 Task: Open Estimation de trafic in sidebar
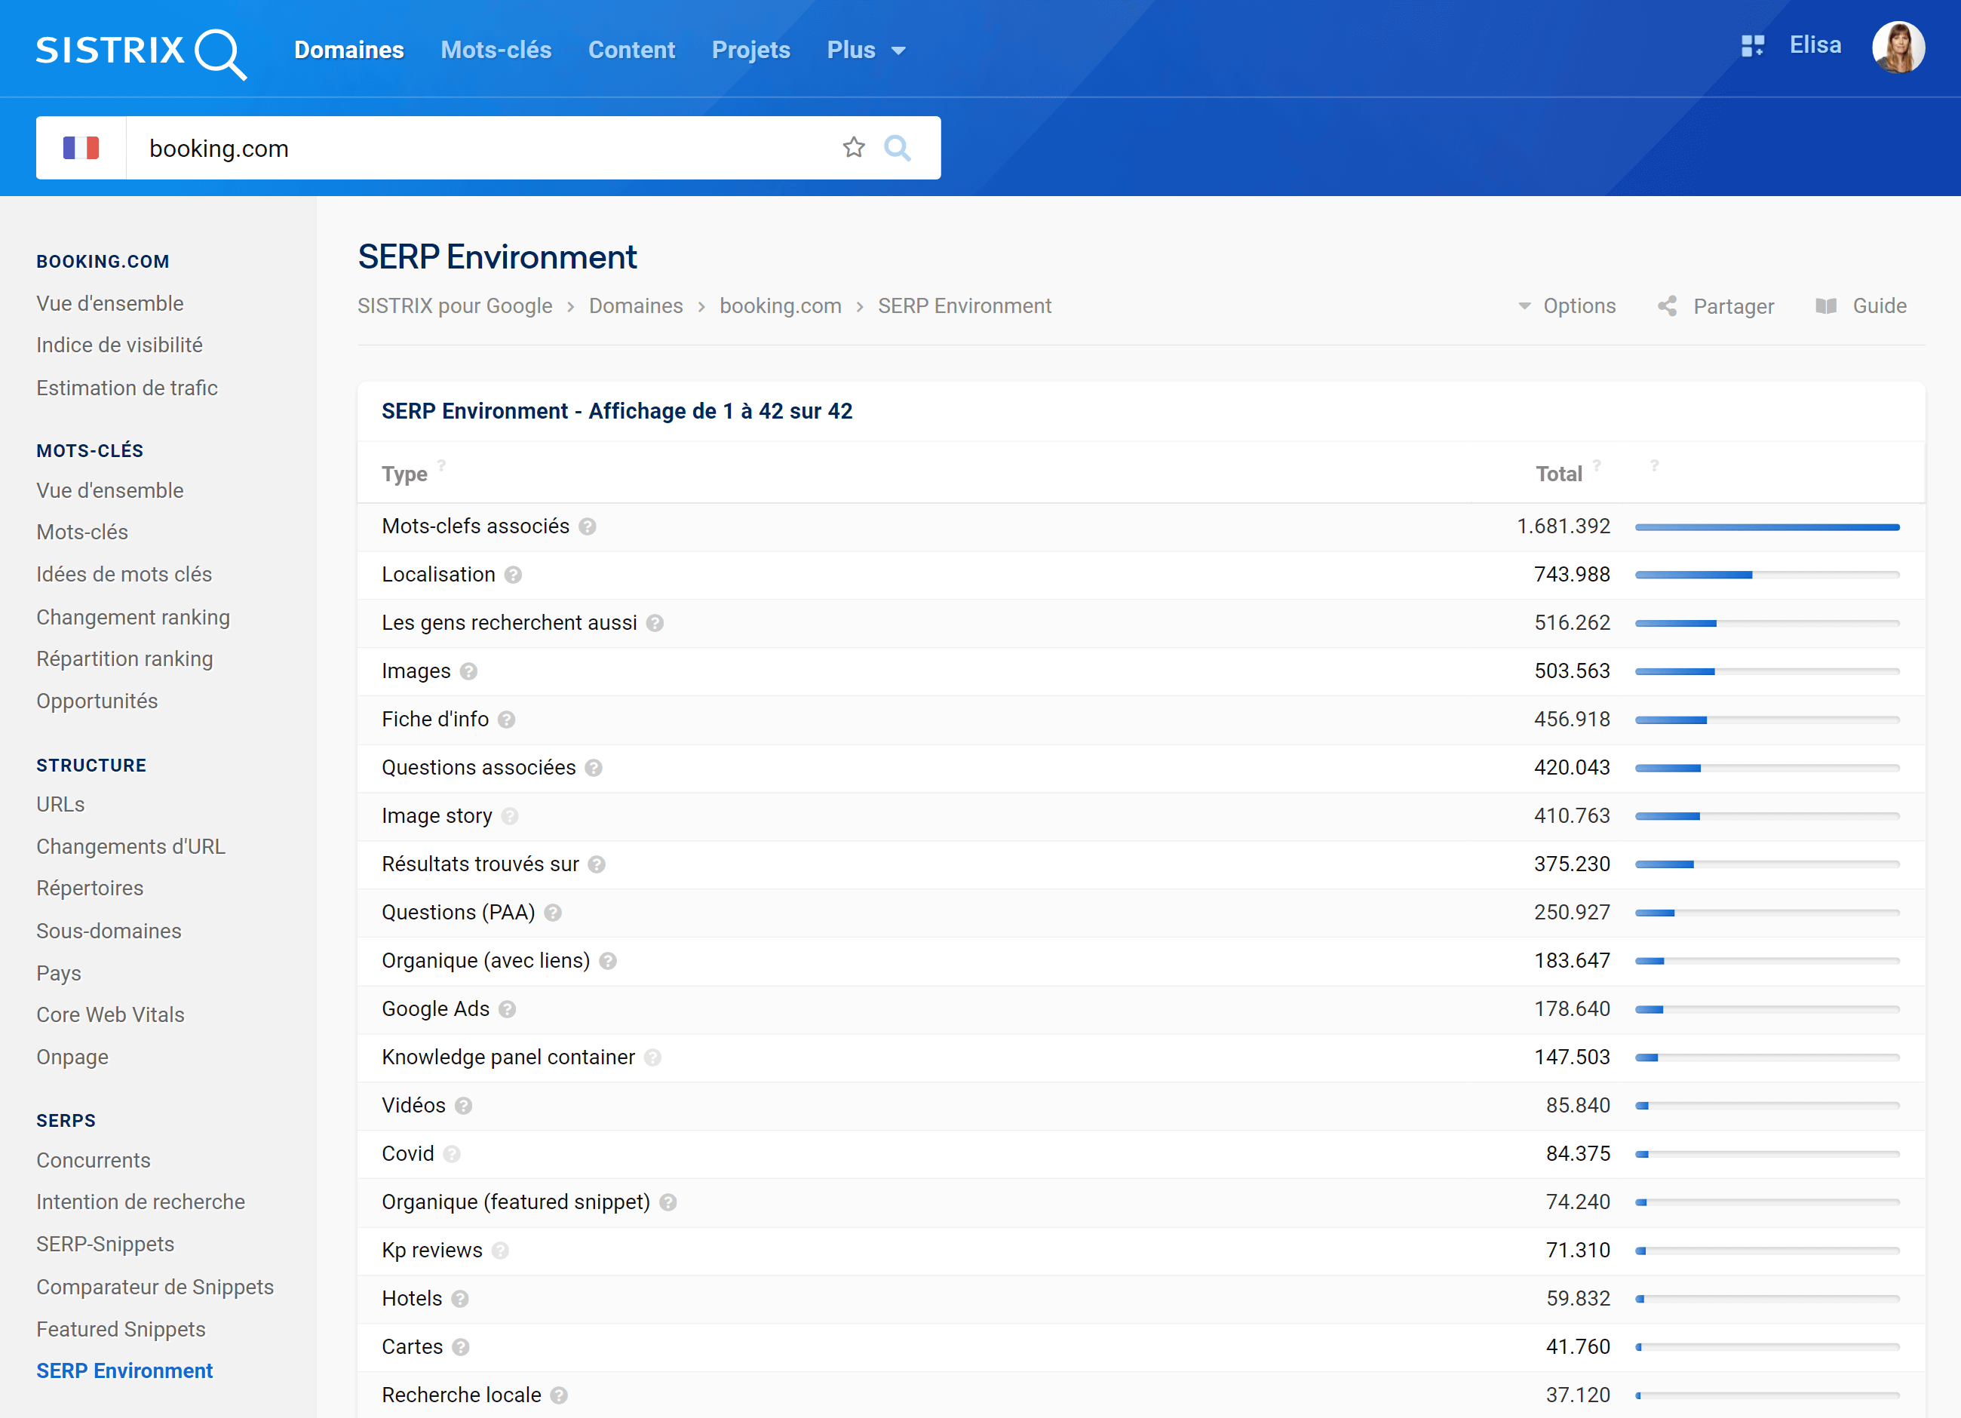pyautogui.click(x=127, y=388)
